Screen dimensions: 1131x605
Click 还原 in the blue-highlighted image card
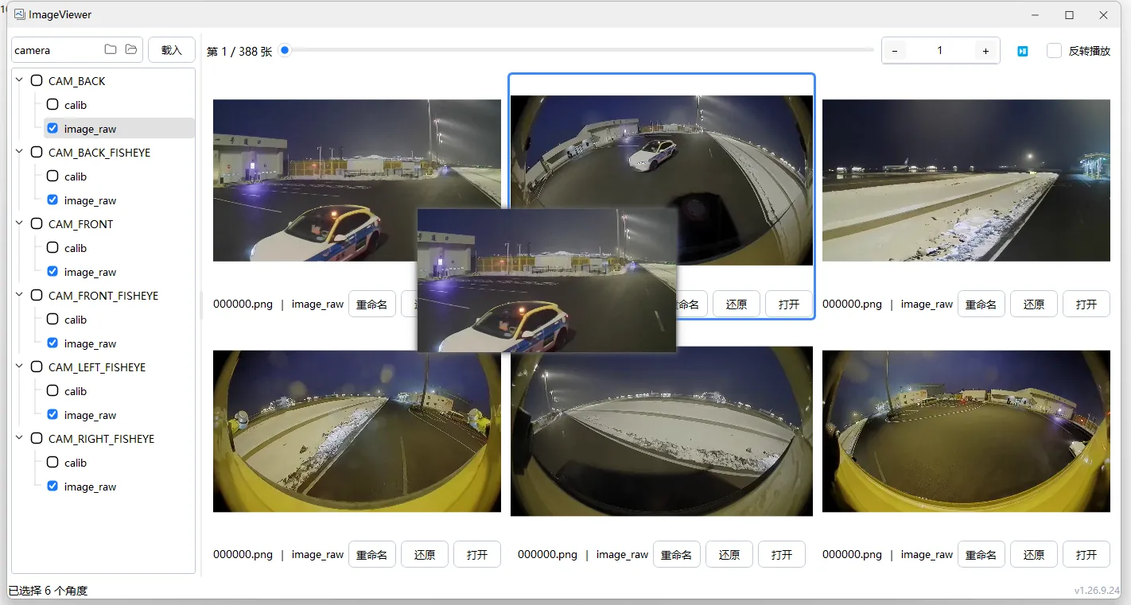(x=736, y=304)
